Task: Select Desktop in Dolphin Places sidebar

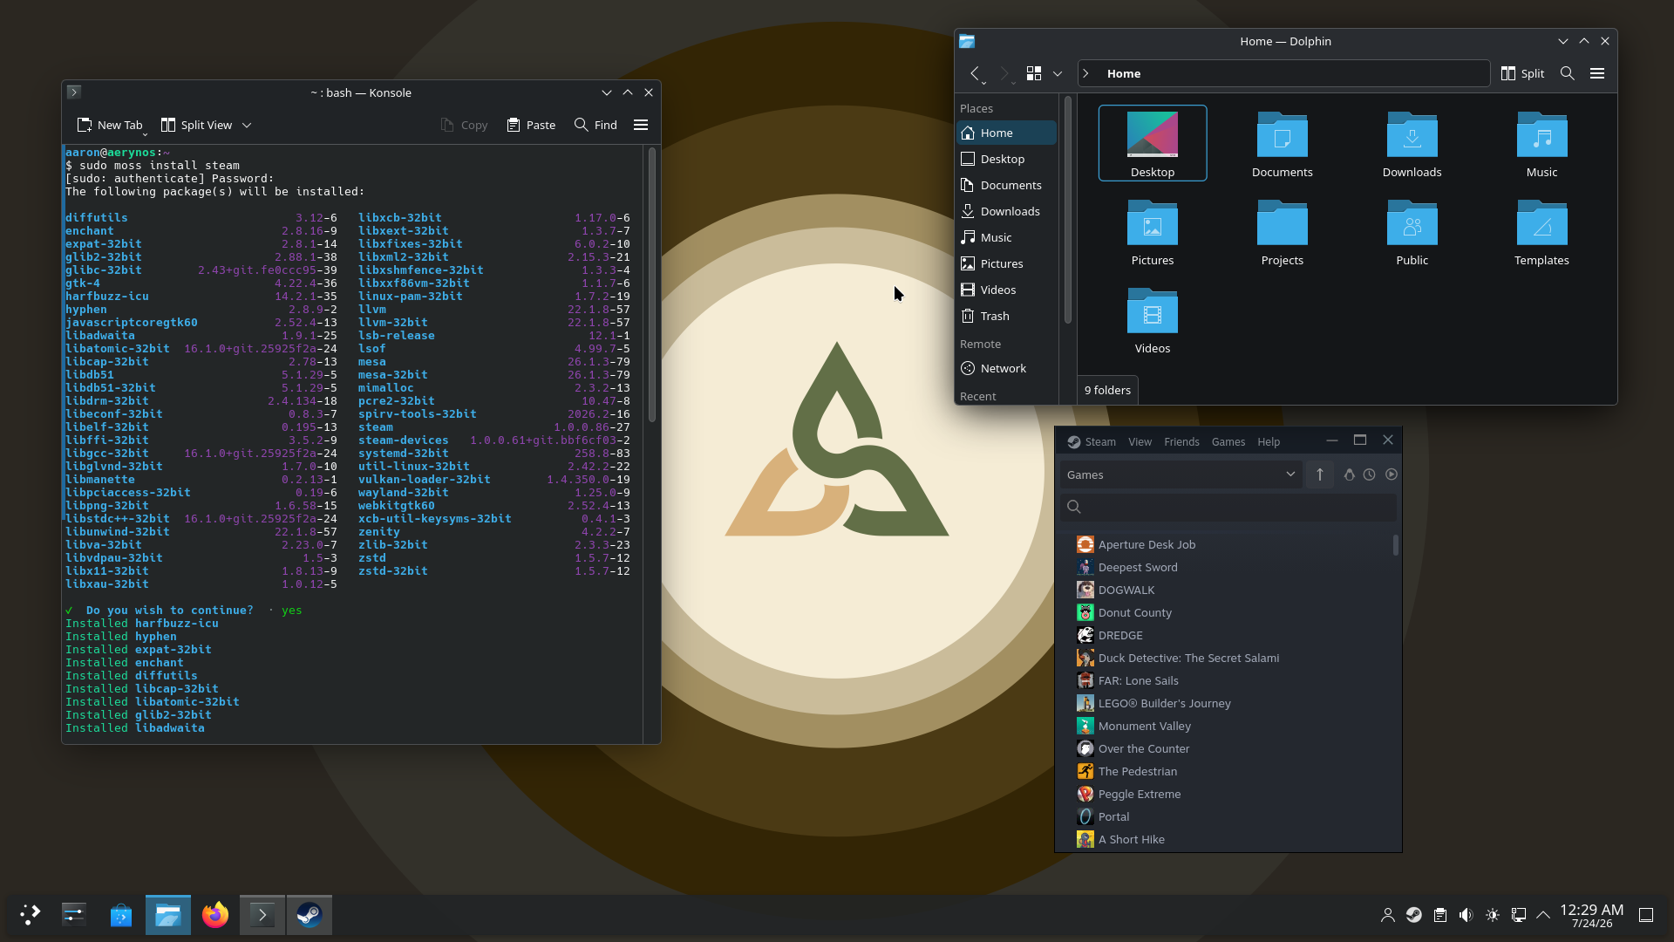Action: 1006,159
